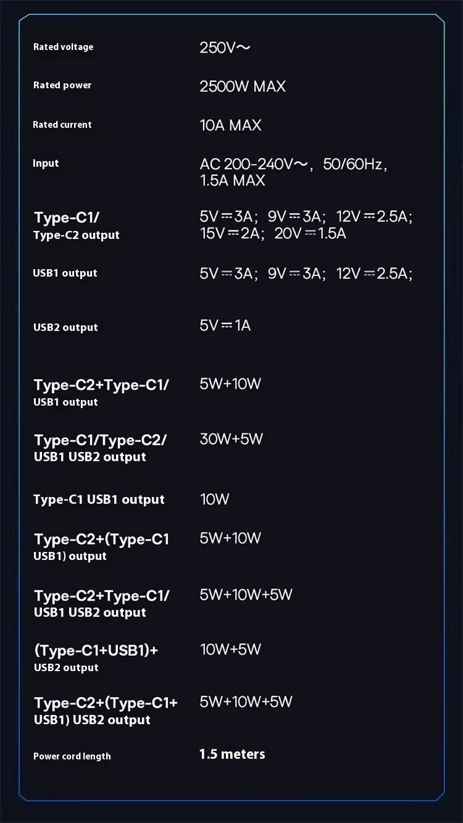Image resolution: width=463 pixels, height=823 pixels.
Task: Click the Rated voltage label
Action: (63, 47)
